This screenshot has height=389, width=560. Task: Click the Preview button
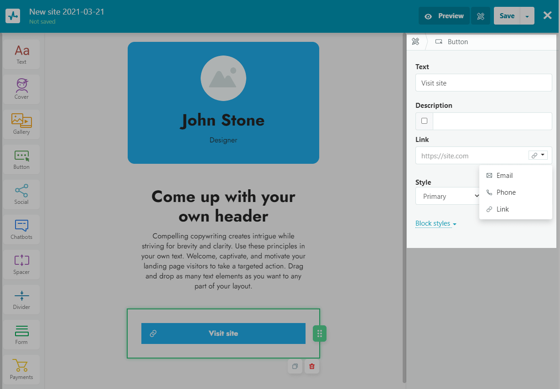[x=444, y=16]
